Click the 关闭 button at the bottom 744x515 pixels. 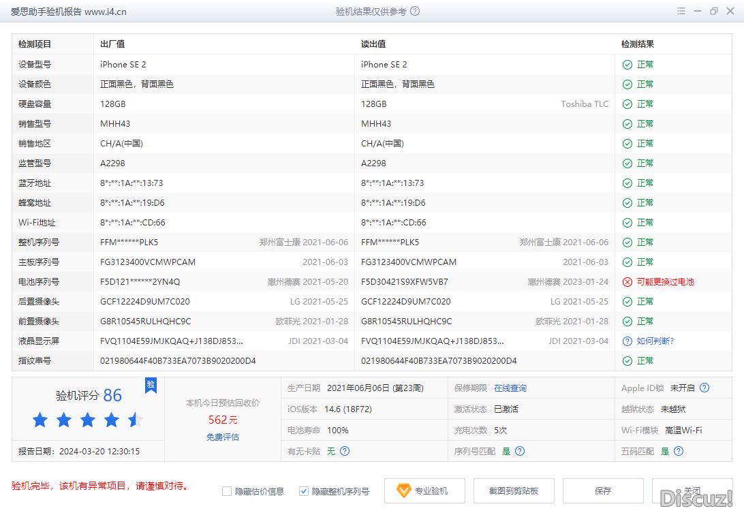[x=692, y=490]
